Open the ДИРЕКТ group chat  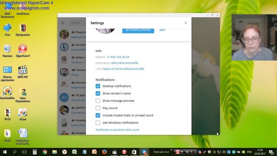[72, 110]
